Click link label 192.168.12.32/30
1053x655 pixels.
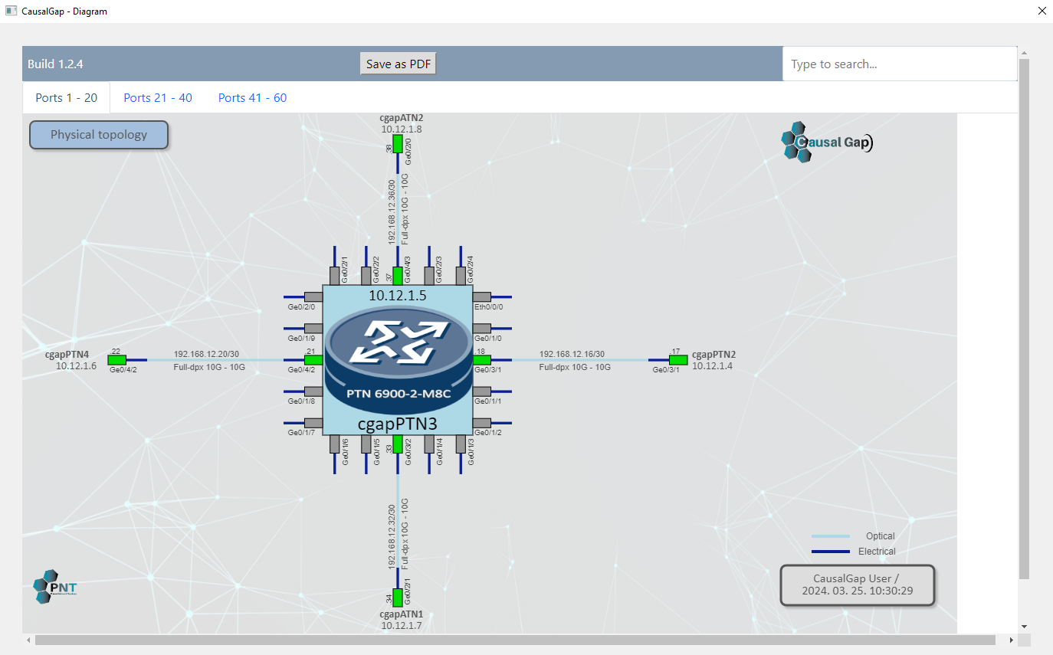pos(392,536)
